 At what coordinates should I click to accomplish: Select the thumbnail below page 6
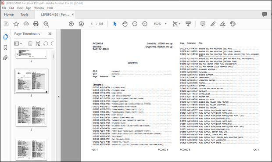[x=31, y=150]
